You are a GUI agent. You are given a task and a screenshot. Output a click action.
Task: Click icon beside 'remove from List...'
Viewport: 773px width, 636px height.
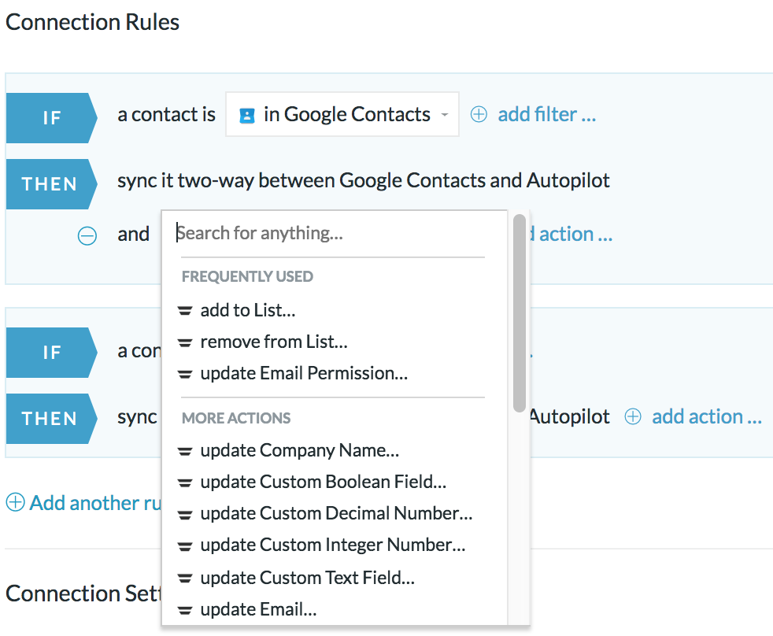(x=185, y=342)
